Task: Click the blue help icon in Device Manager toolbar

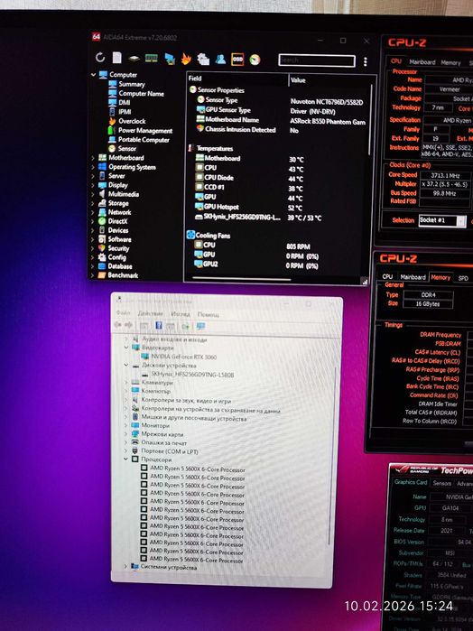Action: [159, 325]
